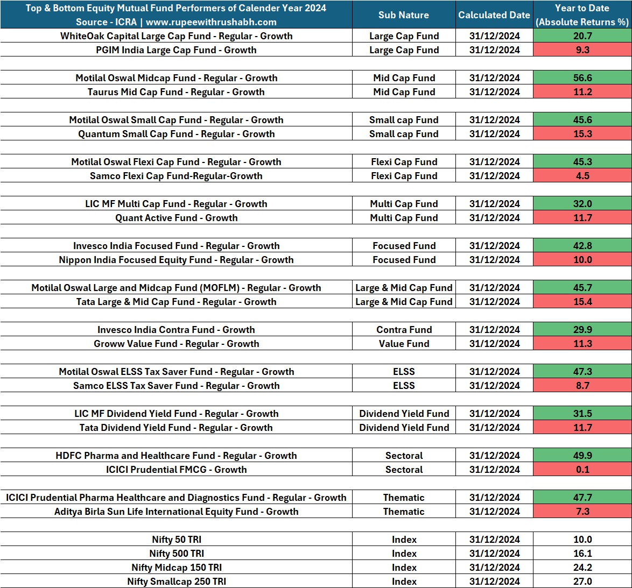Select 'LIC MF Multi Cap Fund' cell
This screenshot has height=588, width=632.
(176, 204)
